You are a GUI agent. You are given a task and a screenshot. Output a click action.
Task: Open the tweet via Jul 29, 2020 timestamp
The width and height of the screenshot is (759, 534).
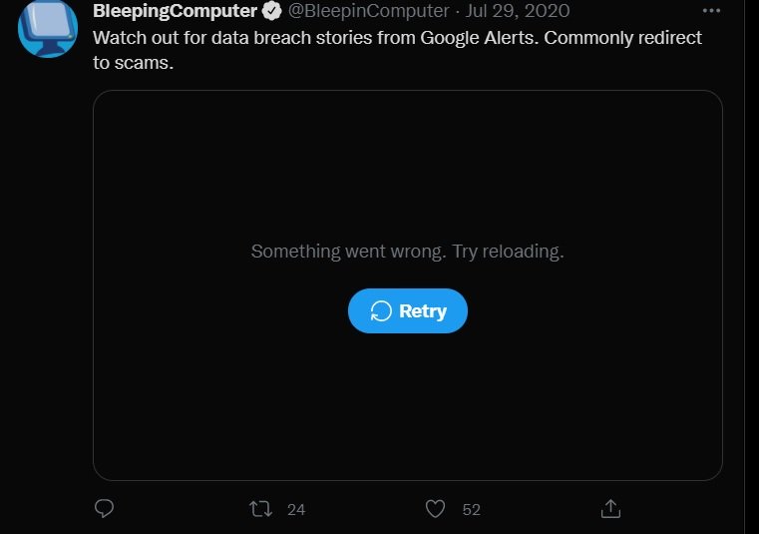(518, 11)
